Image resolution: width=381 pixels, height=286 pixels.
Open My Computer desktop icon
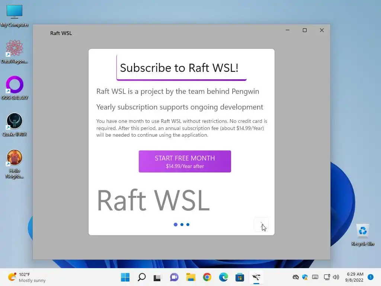(15, 15)
